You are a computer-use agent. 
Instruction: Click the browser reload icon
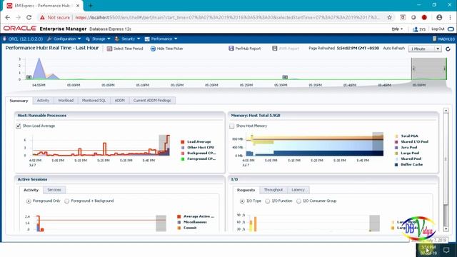coord(29,17)
